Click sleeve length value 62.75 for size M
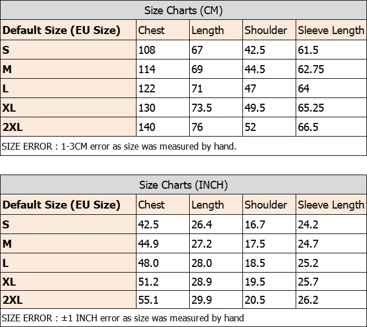Viewport: 367px width, 327px height. pyautogui.click(x=311, y=69)
